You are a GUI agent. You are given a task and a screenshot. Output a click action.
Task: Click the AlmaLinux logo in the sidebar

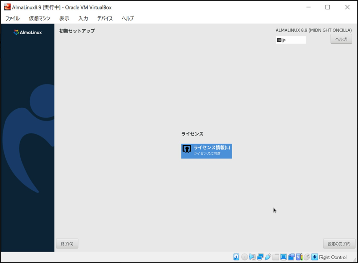(x=28, y=32)
